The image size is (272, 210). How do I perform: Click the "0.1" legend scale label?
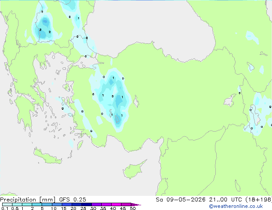(5, 208)
